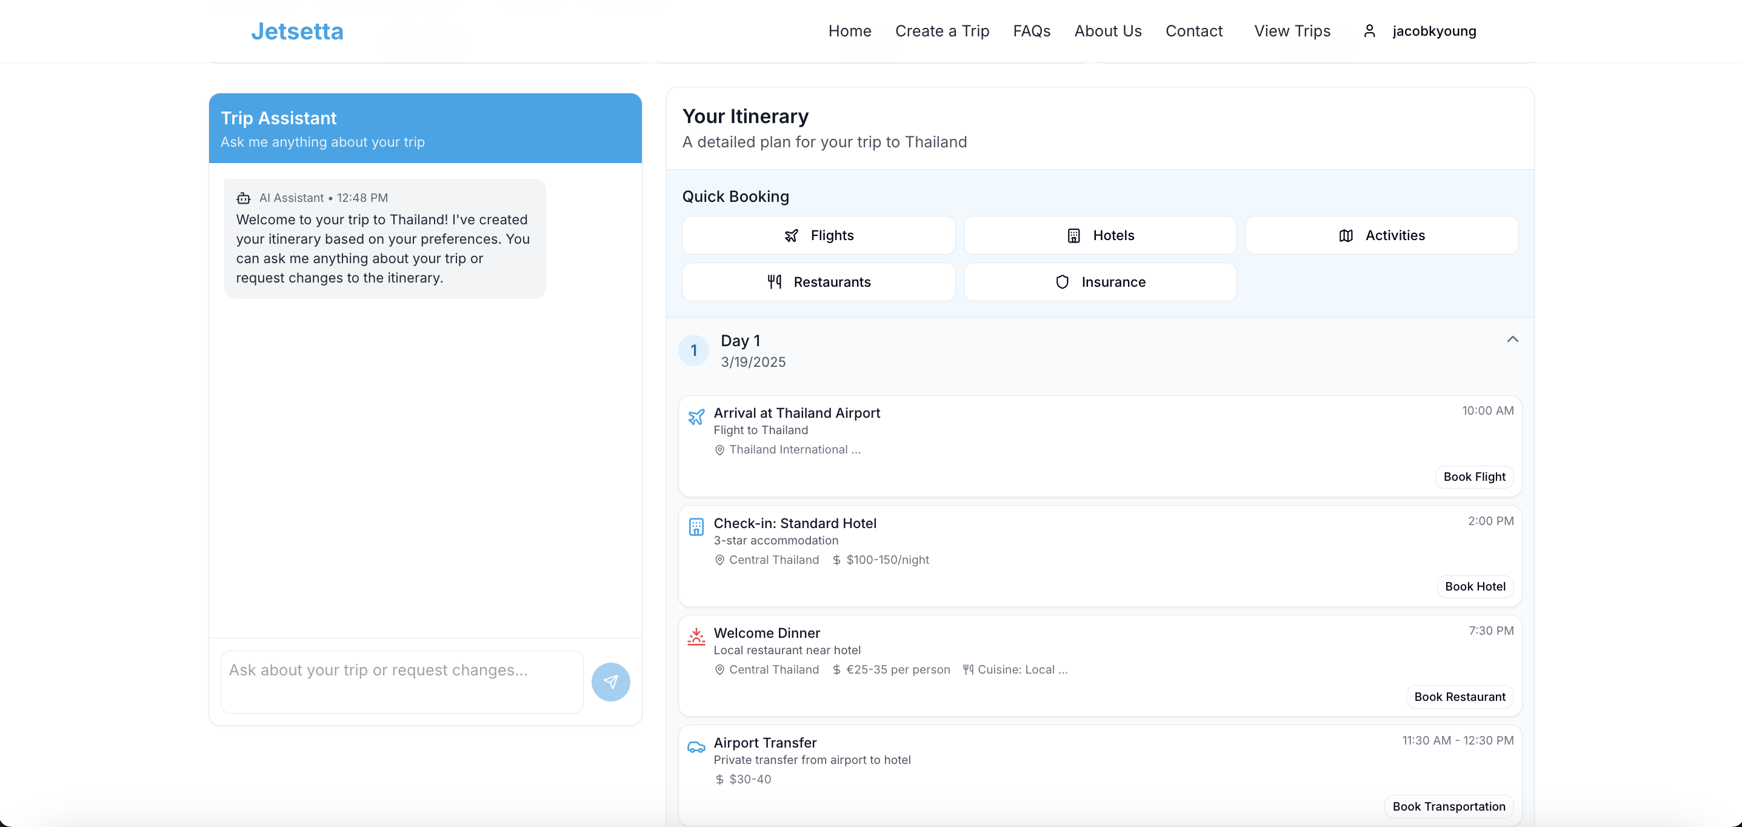Viewport: 1742px width, 827px height.
Task: Choose Restaurants quick booking
Action: (x=818, y=282)
